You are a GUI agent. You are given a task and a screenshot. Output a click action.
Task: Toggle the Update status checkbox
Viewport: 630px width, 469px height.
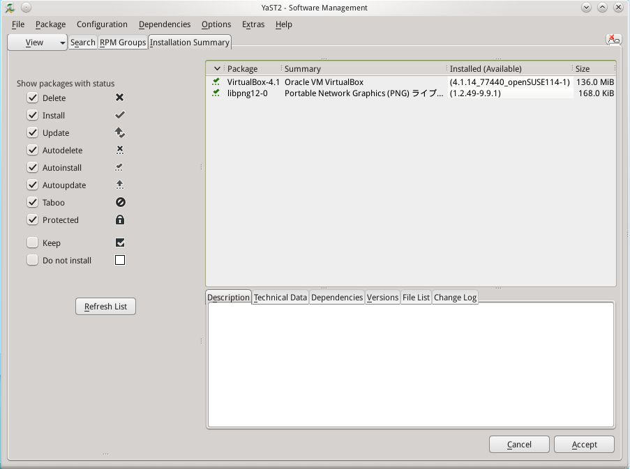[x=33, y=132]
